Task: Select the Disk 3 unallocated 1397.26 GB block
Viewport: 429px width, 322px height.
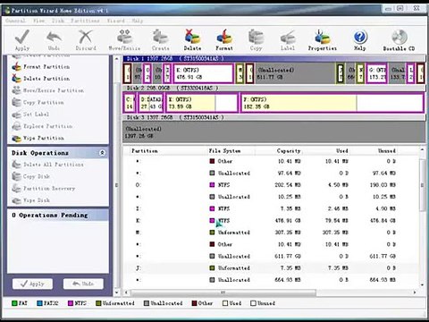Action: [274, 132]
